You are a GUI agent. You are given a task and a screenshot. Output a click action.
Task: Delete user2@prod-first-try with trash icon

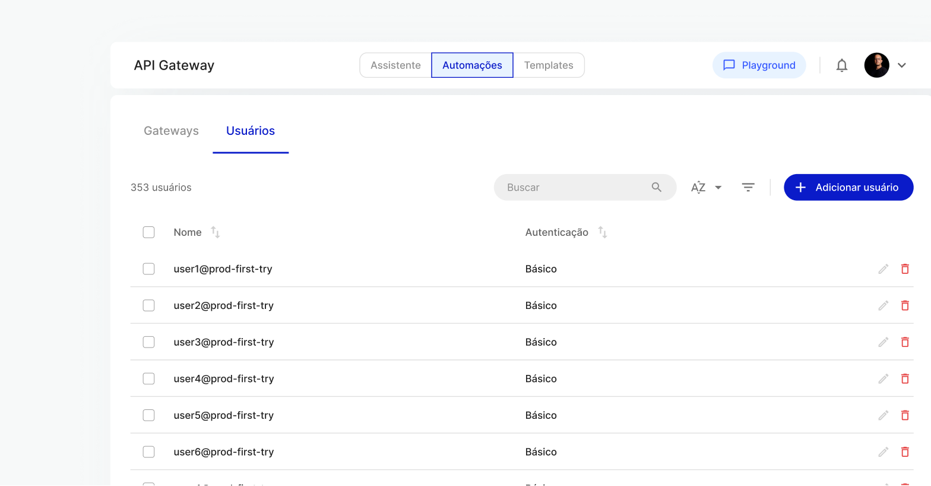click(905, 305)
